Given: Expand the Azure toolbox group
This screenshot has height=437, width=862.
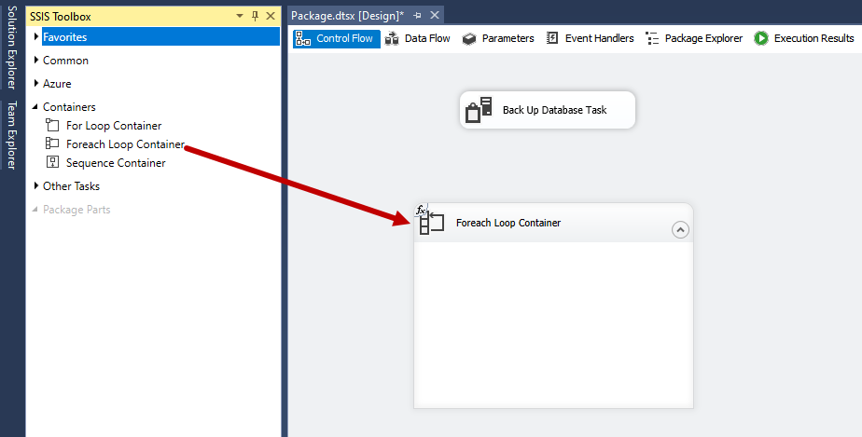Looking at the screenshot, I should click(36, 84).
